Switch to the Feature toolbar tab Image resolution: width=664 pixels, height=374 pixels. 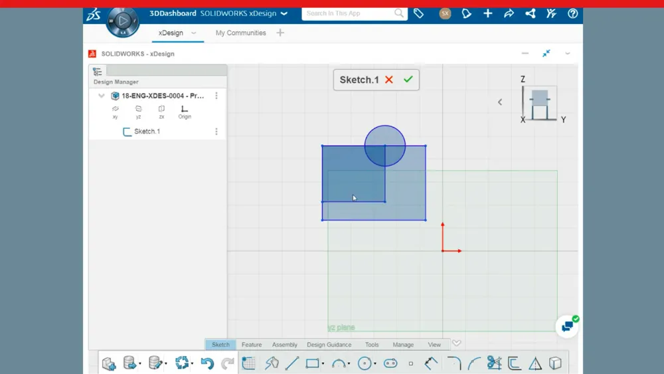pos(252,345)
